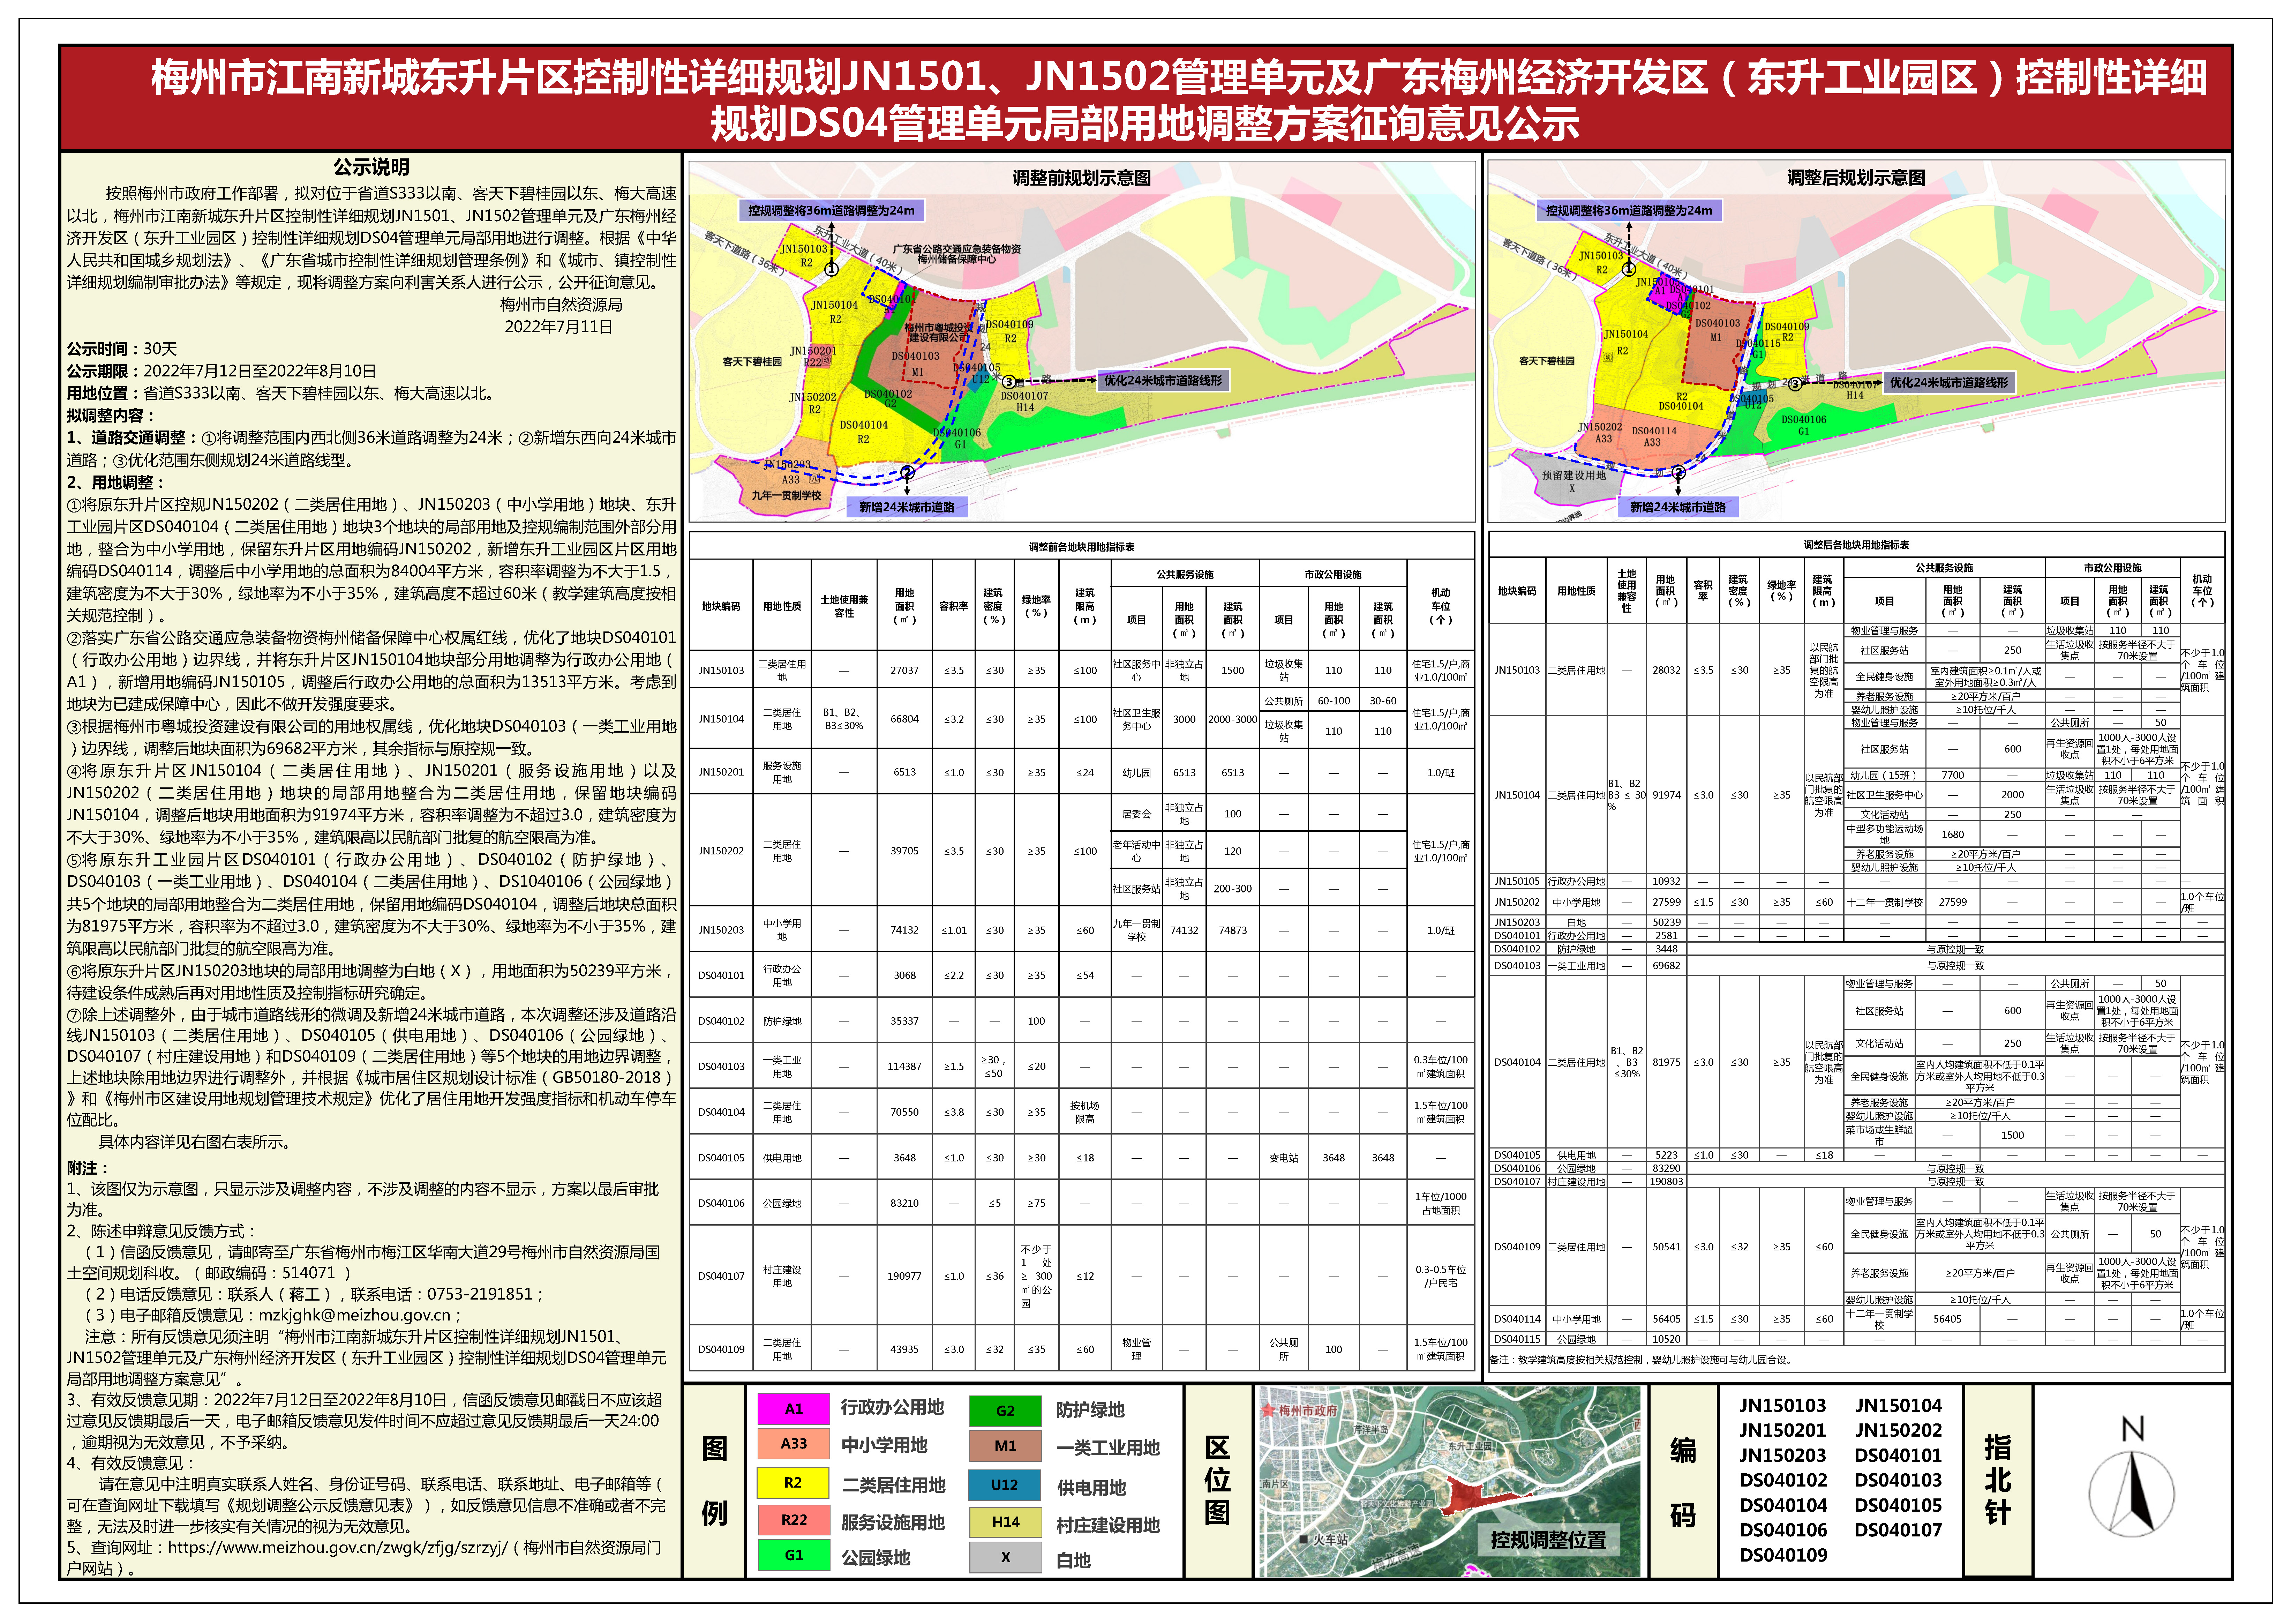Click the 114387 area cell
The width and height of the screenshot is (2291, 1624).
(x=904, y=1066)
